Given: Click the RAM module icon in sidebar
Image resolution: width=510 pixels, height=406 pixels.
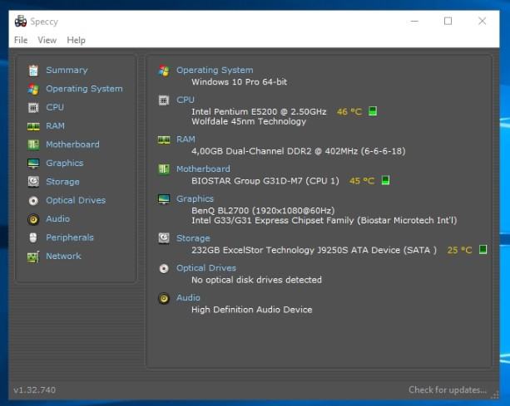Looking at the screenshot, I should [33, 126].
